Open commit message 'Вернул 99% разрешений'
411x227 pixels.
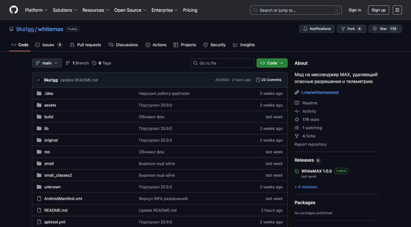click(x=163, y=199)
